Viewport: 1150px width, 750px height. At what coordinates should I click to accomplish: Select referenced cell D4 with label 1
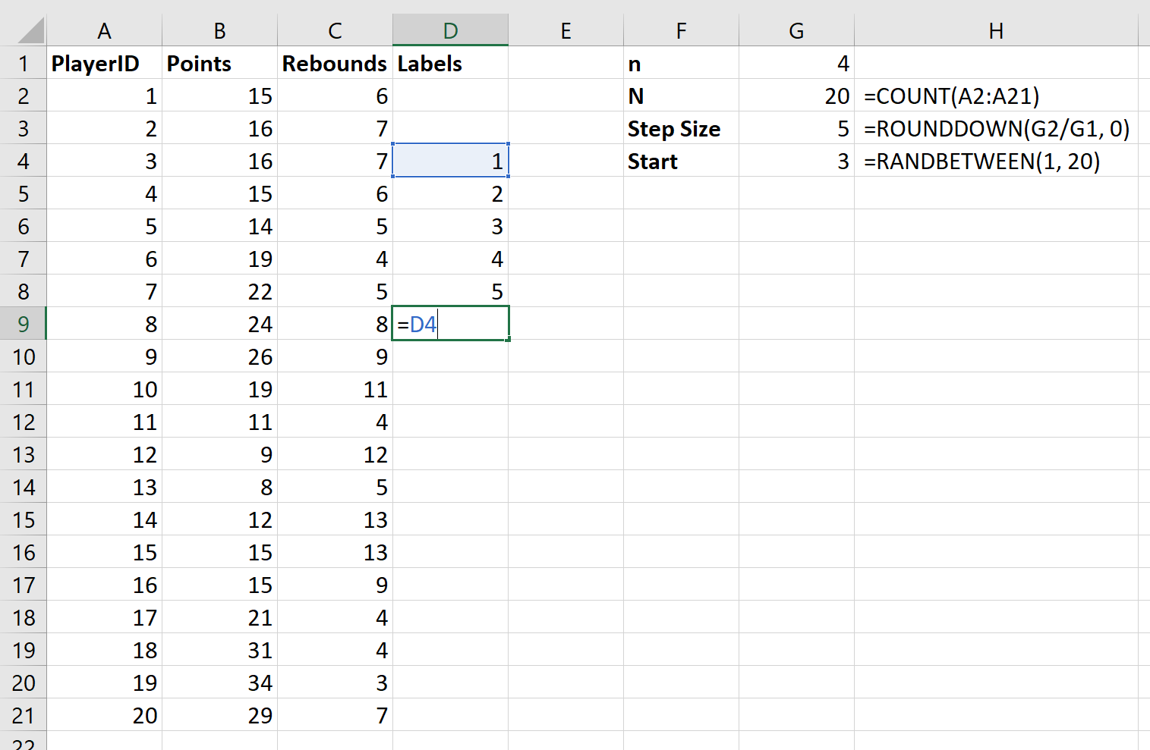pos(450,161)
